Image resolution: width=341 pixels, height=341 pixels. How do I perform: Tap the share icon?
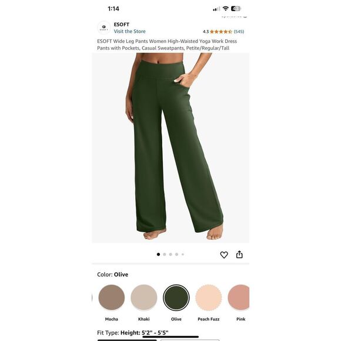pos(239,254)
